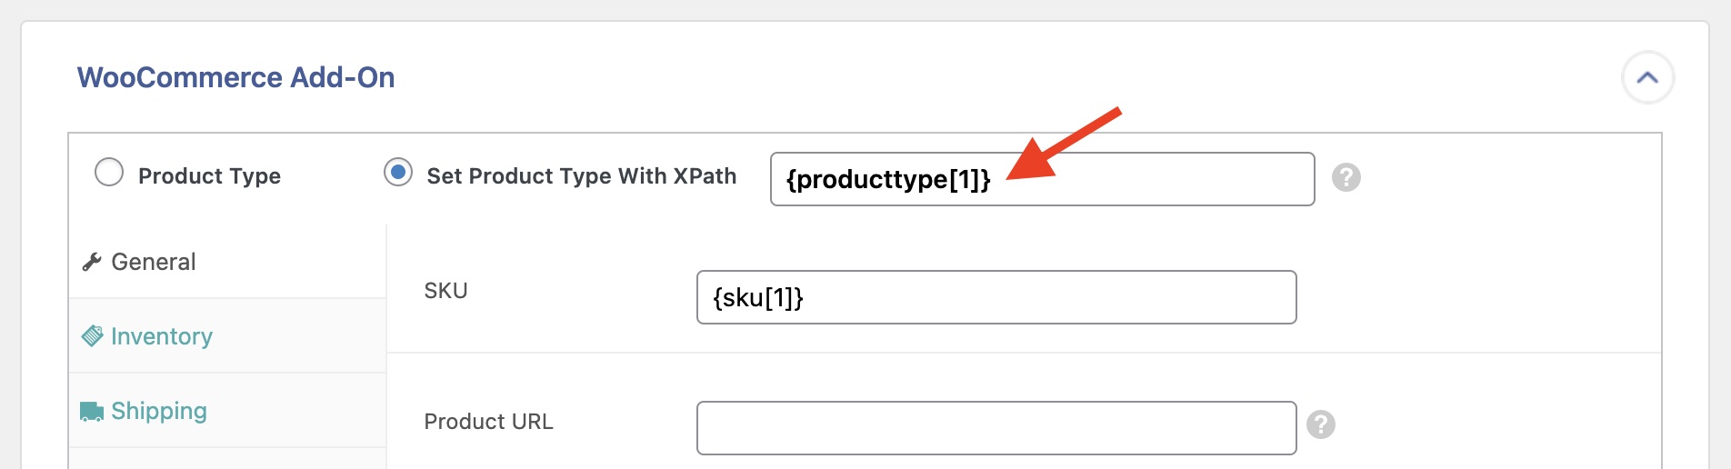Image resolution: width=1731 pixels, height=469 pixels.
Task: Click help icon beside Product URL field
Action: tap(1321, 424)
